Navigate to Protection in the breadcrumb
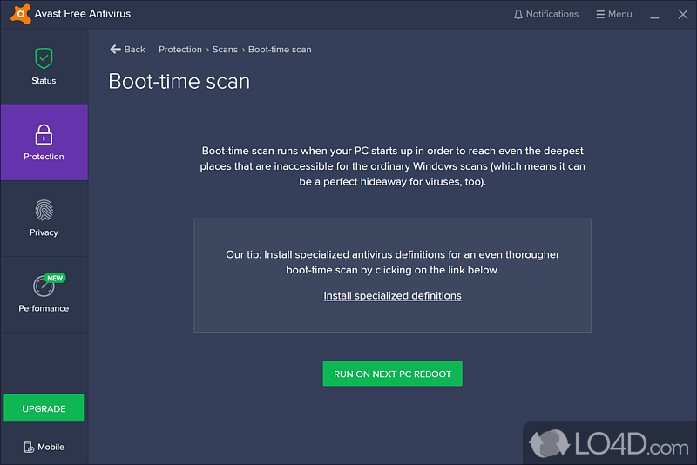 point(180,50)
